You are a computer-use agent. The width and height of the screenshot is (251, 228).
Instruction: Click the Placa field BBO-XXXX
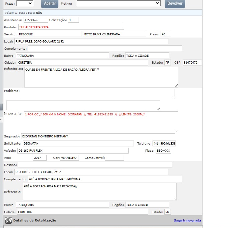coord(163,150)
